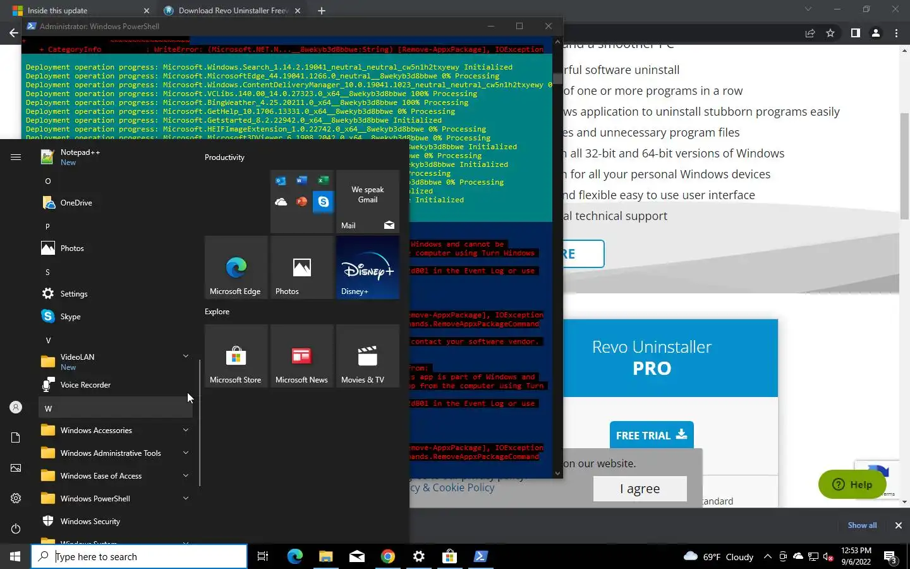Click the Chrome page vertical scrollbar
Screen dimensions: 910x569
pyautogui.click(x=904, y=167)
